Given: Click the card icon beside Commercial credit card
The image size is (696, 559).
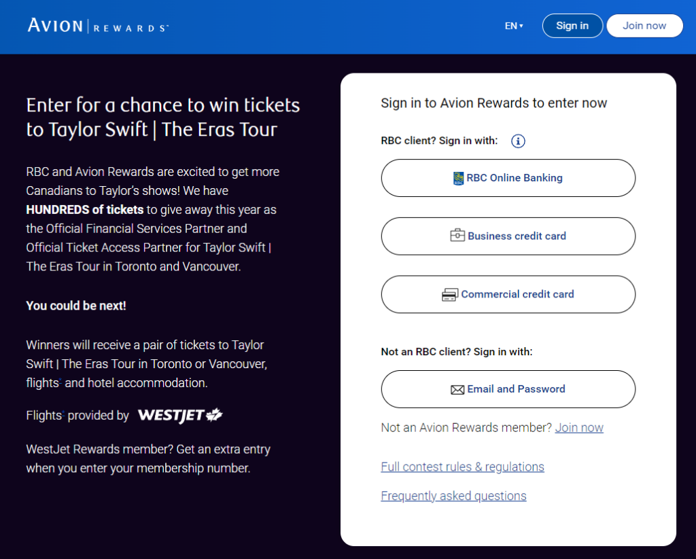Looking at the screenshot, I should click(x=450, y=294).
